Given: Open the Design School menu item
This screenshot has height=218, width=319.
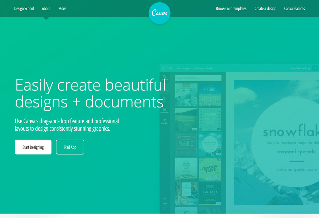Looking at the screenshot, I should [x=24, y=9].
